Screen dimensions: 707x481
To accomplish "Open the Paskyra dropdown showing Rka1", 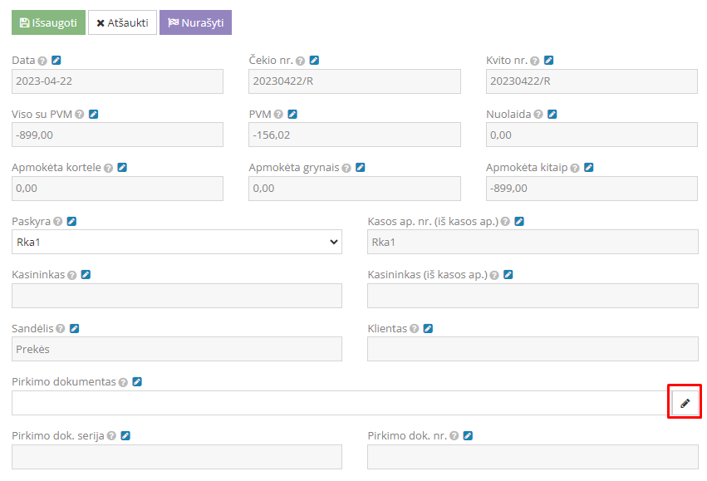I will 176,242.
